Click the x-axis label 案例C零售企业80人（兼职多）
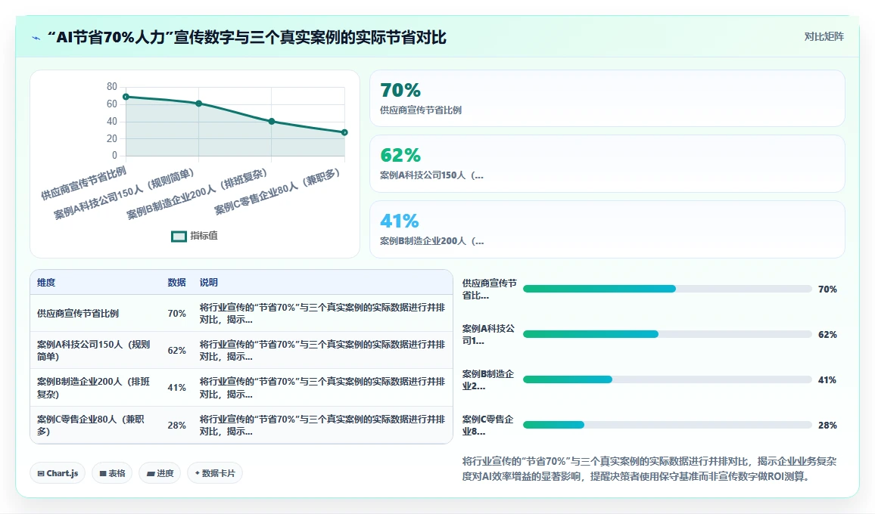875x514 pixels. click(277, 192)
